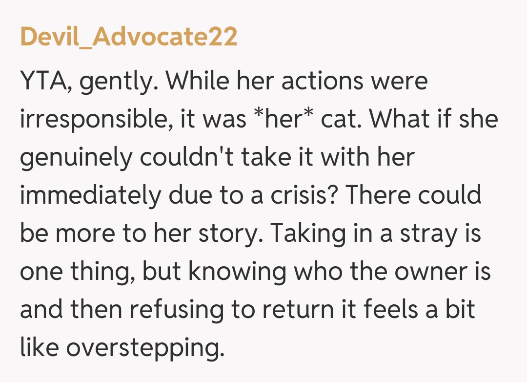Click the final word "overstepping."
527x382 pixels.
pyautogui.click(x=142, y=348)
